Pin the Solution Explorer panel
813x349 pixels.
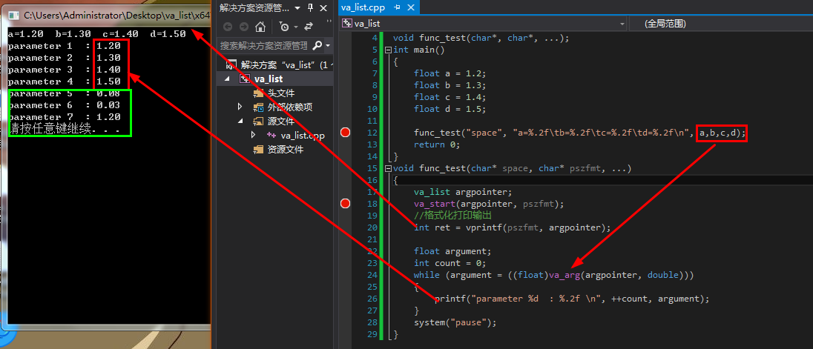pos(310,7)
